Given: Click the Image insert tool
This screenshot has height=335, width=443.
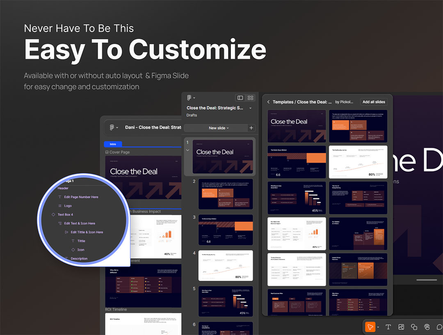Looking at the screenshot, I should 401,327.
